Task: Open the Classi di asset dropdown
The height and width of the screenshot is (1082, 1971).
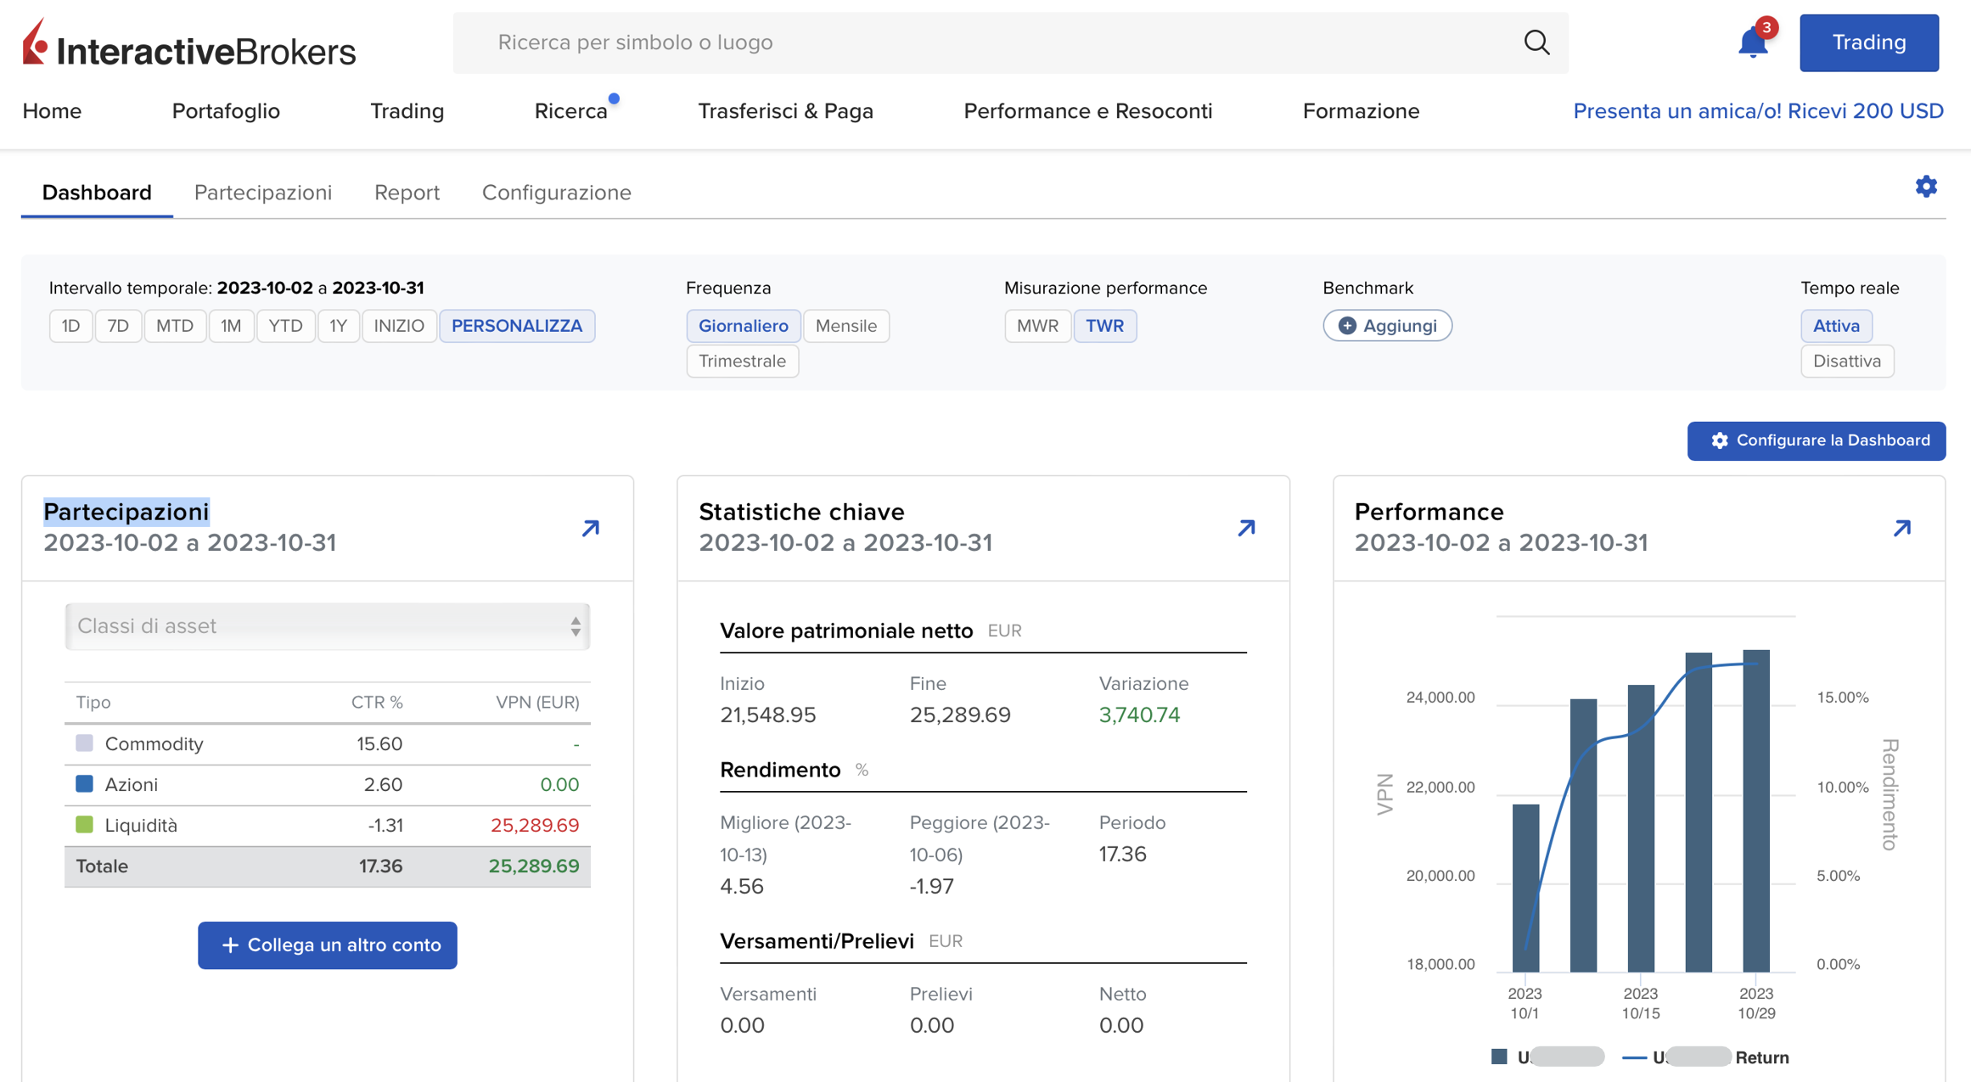Action: point(327,626)
